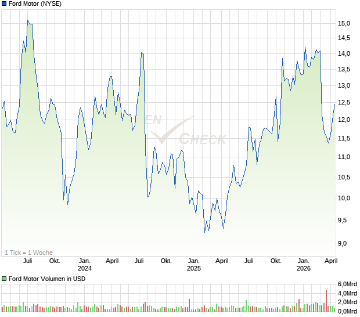The width and height of the screenshot is (360, 317).
Task: Click the 'Jan. 2024' time axis label
Action: pos(85,264)
